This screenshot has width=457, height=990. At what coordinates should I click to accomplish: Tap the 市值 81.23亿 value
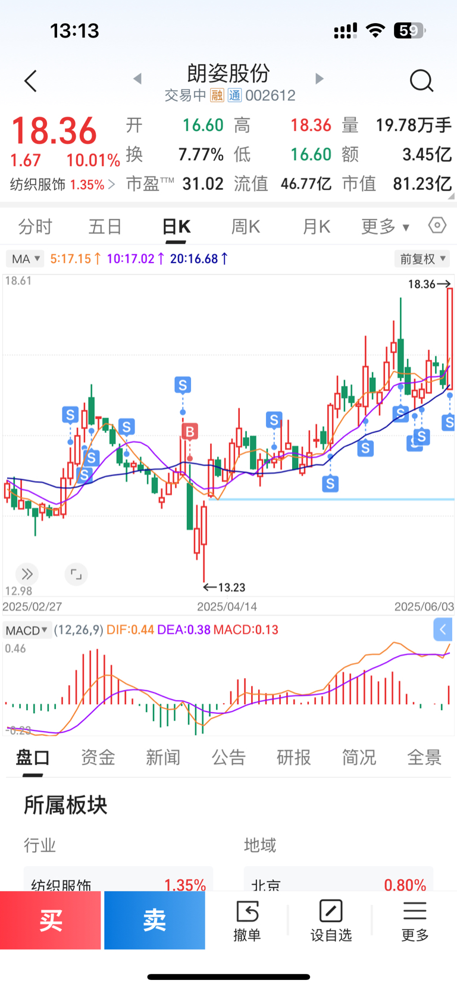point(422,184)
